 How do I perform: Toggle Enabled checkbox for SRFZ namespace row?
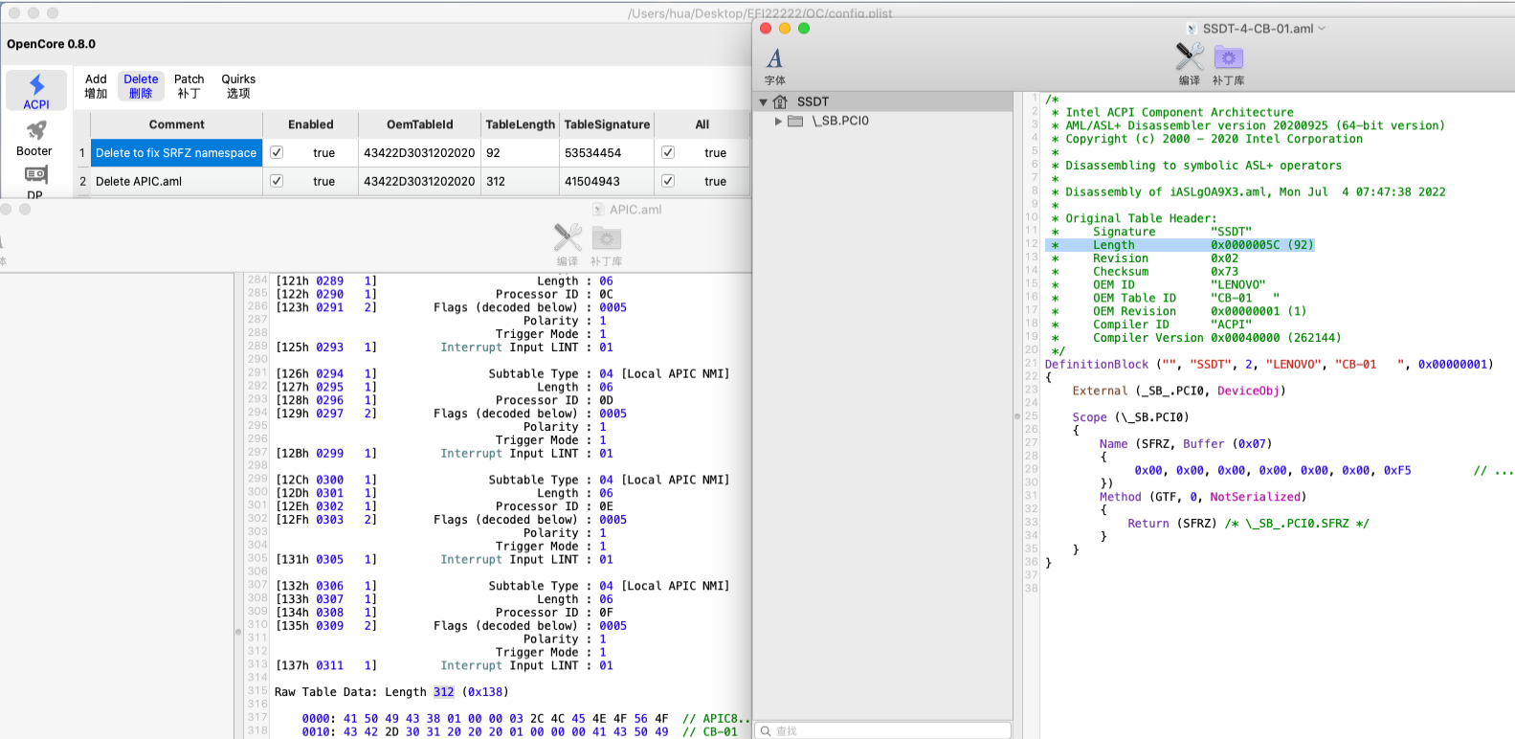277,152
